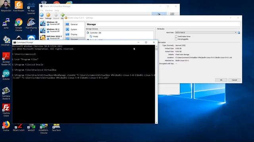This screenshot has width=254, height=142.
Task: Click the Command Prompt scrollbar up arrow
Action: [156, 47]
